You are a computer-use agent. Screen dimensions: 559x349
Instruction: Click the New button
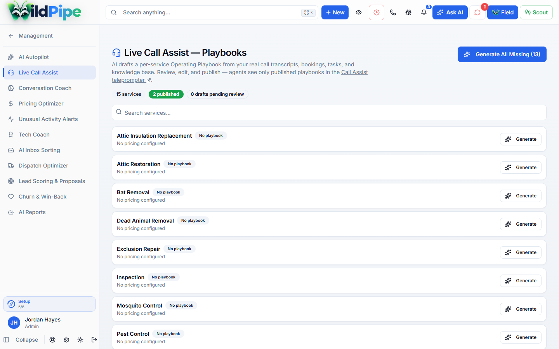click(335, 12)
